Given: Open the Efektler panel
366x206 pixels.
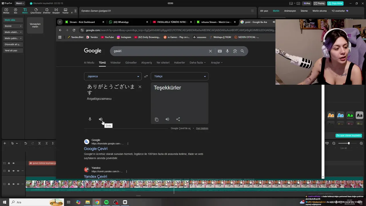Looking at the screenshot, I should pos(47,11).
